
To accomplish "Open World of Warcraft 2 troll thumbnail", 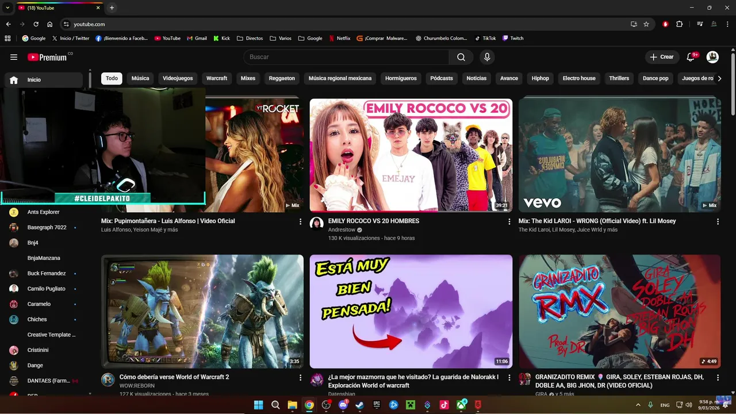I will 202,312.
